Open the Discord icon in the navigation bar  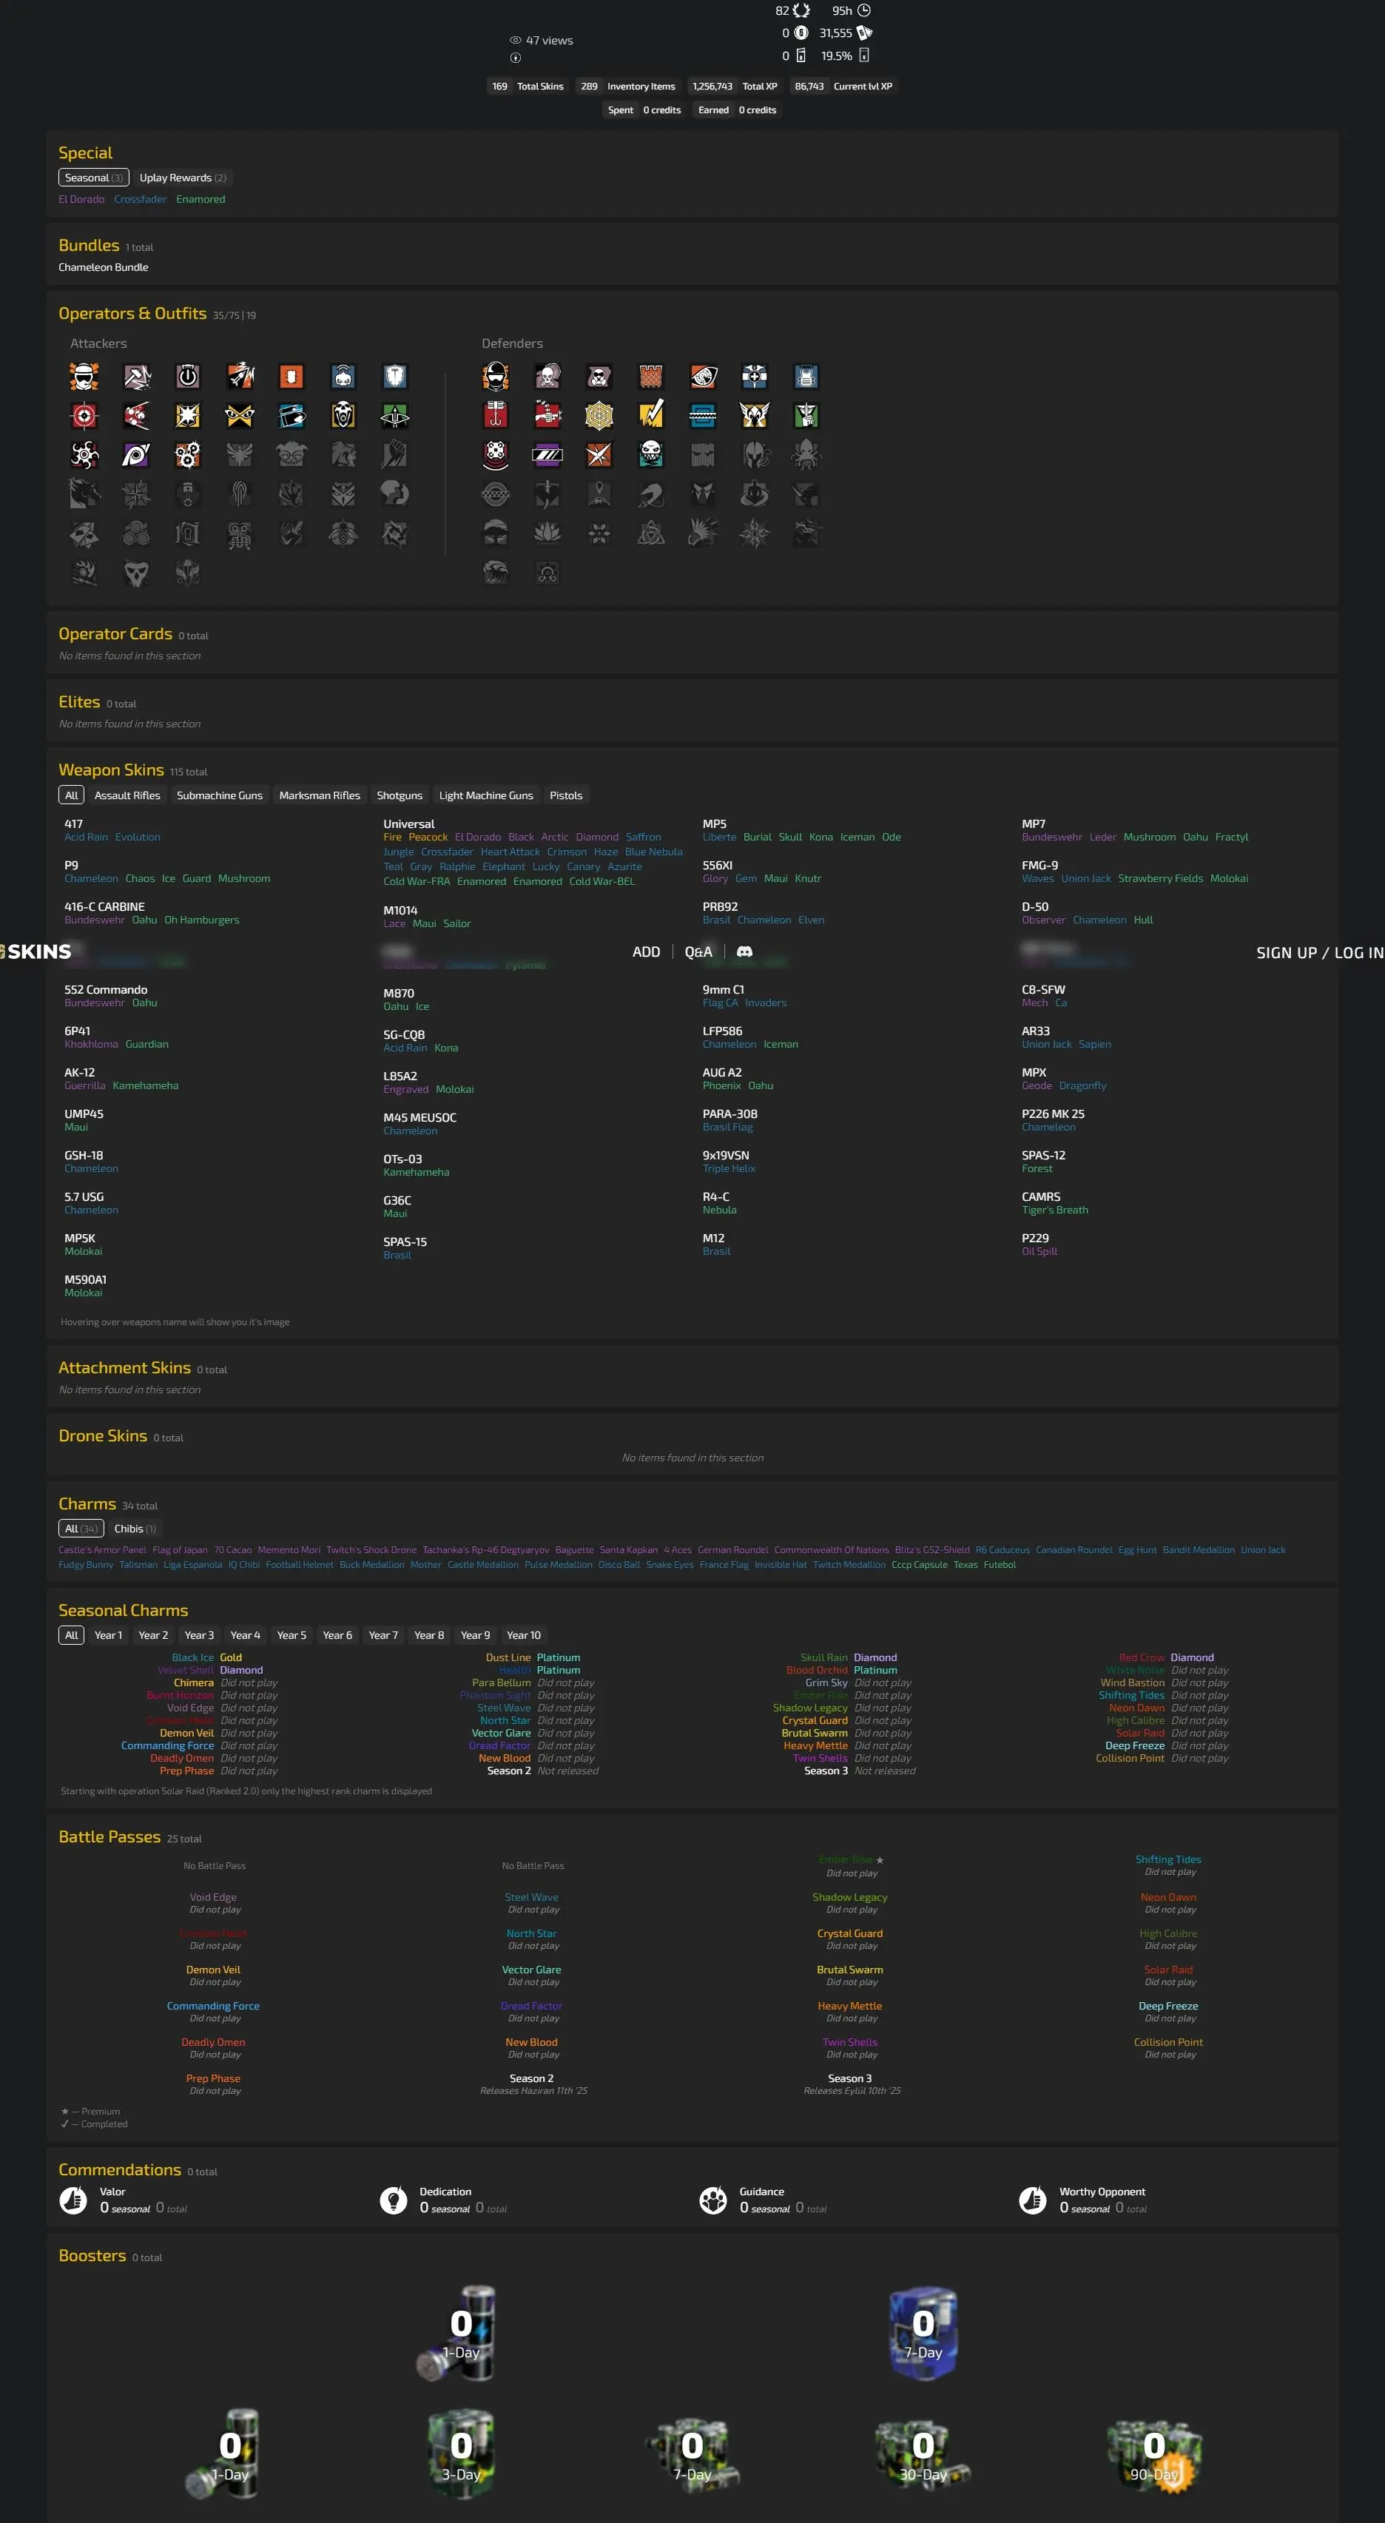[744, 952]
